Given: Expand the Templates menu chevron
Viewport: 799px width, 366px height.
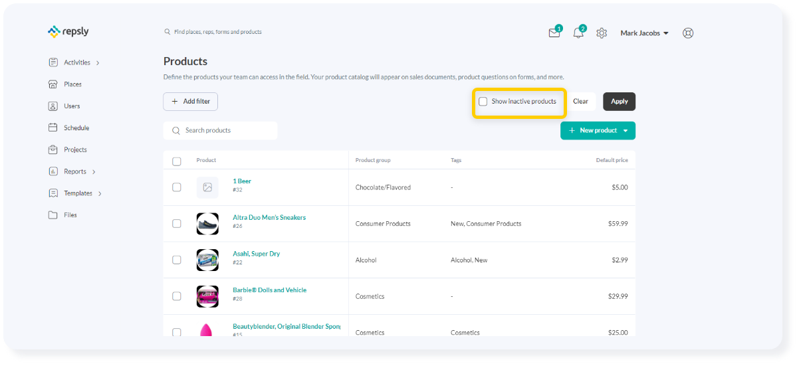Looking at the screenshot, I should (100, 194).
